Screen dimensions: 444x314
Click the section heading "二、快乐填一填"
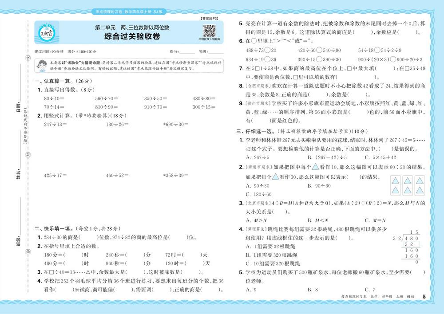click(x=53, y=228)
